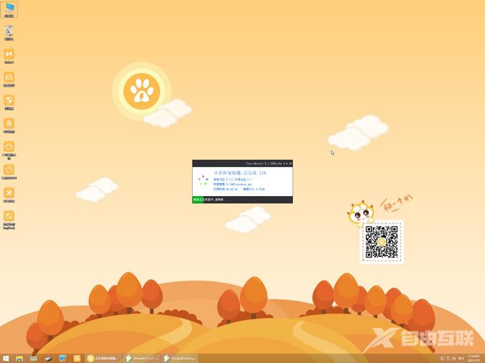The width and height of the screenshot is (485, 363).
Task: Open the orange wrench tools desktop shortcut
Action: pyautogui.click(x=9, y=195)
